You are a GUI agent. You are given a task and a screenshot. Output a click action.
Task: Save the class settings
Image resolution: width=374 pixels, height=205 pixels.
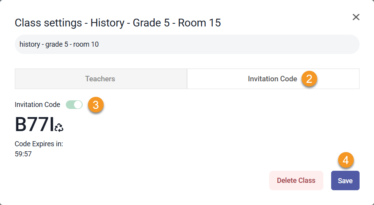click(x=345, y=180)
